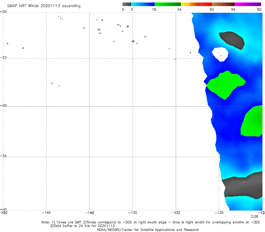
Task: Click the latitude label '-40'
Action: click(x=3, y=209)
